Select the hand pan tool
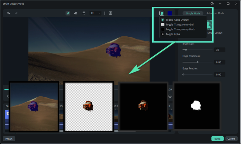This screenshot has width=241, height=144. click(x=84, y=13)
